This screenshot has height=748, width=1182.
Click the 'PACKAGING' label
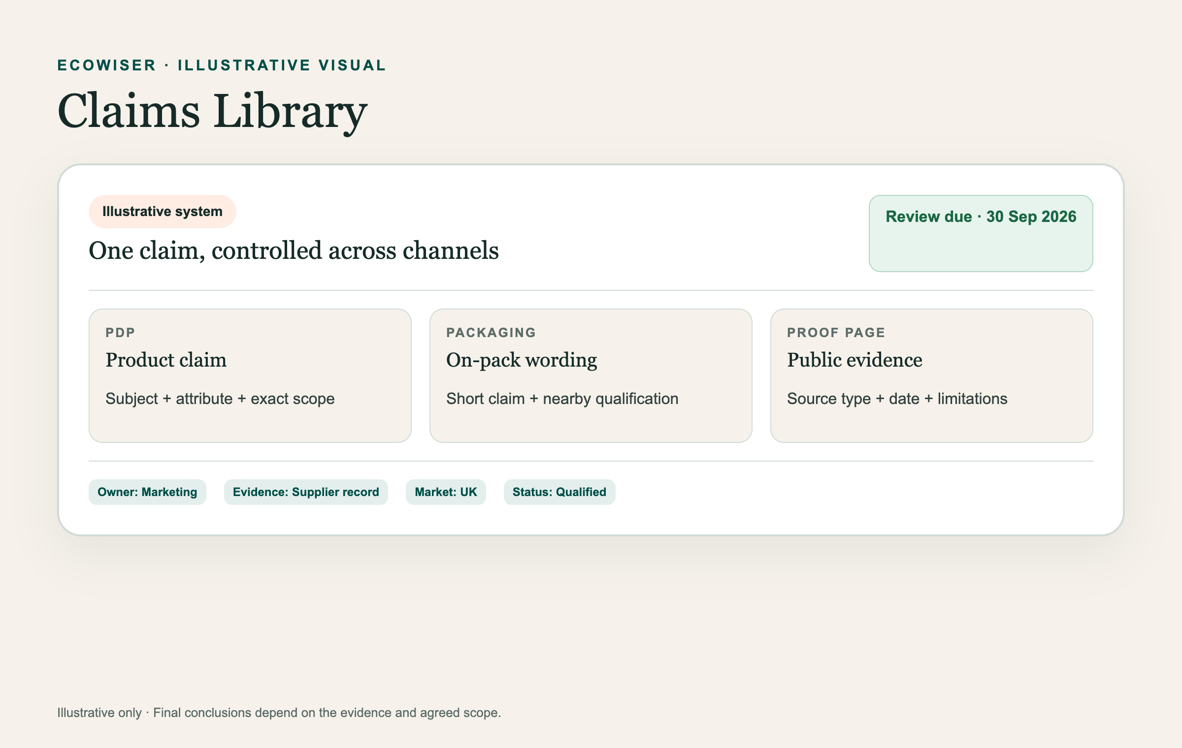491,333
